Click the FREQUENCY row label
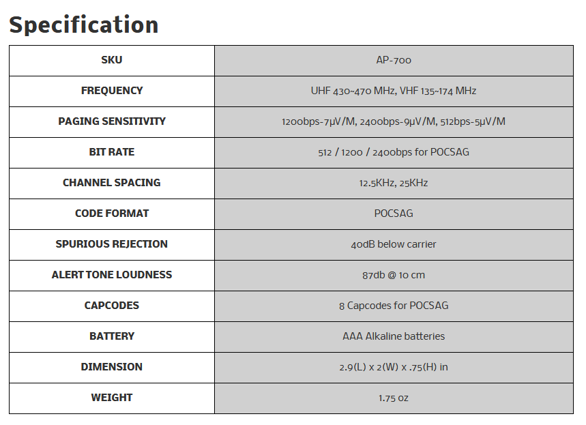This screenshot has width=586, height=425. (112, 91)
